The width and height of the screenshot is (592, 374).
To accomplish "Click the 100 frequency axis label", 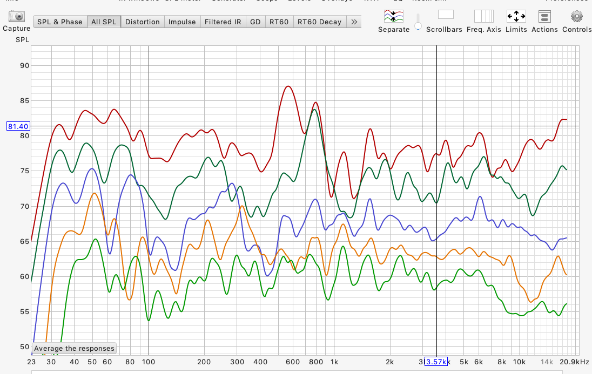I will [149, 362].
